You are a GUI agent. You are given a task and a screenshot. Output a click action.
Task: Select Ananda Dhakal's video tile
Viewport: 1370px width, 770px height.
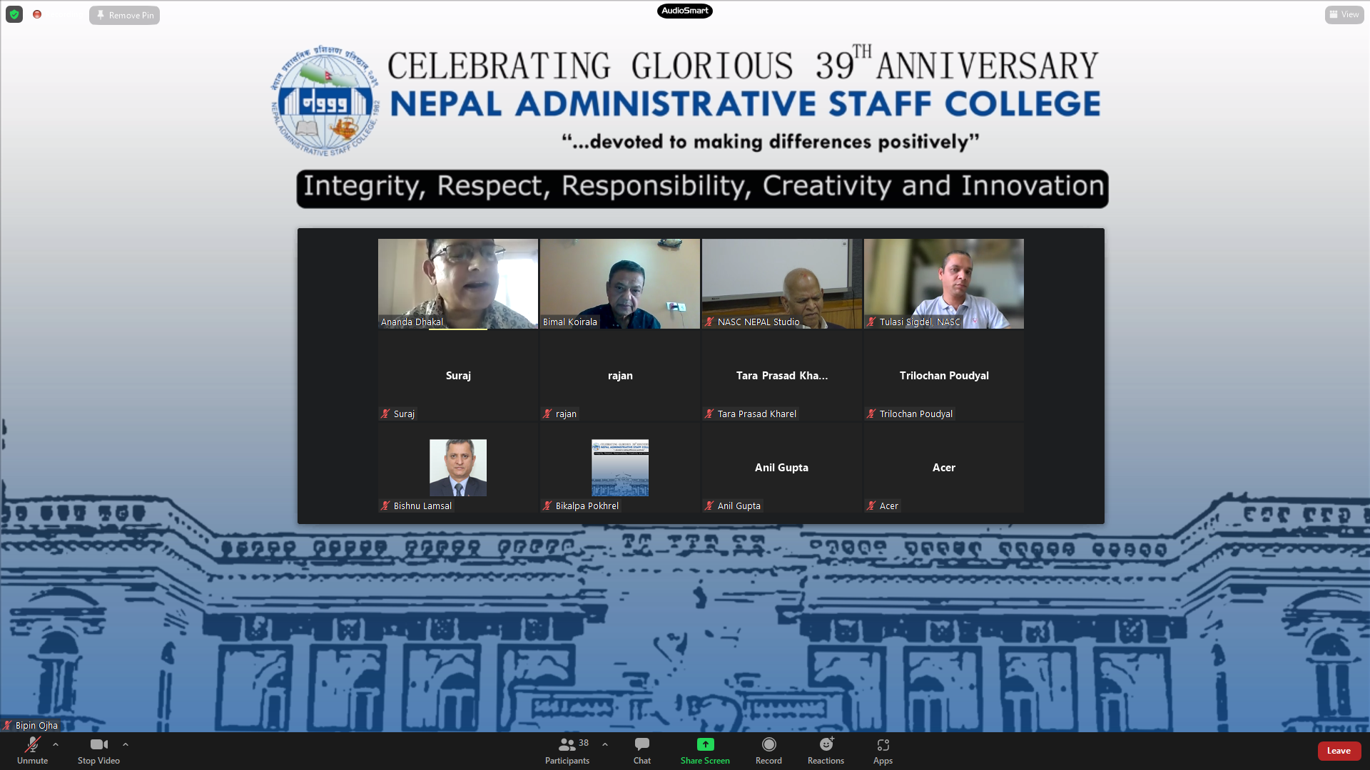pyautogui.click(x=458, y=284)
